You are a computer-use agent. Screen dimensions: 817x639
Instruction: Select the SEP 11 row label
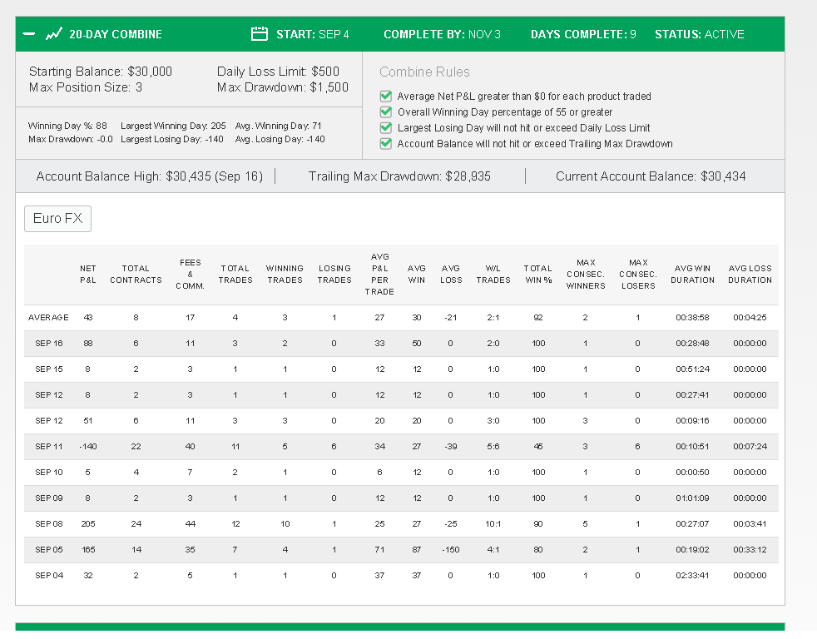coord(49,447)
